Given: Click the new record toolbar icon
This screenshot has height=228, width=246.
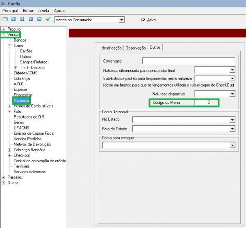Looking at the screenshot, I should point(5,19).
